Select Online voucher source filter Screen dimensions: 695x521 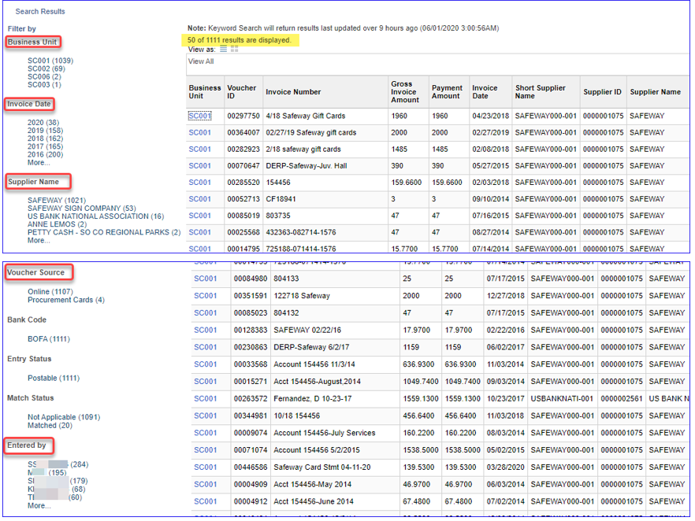pyautogui.click(x=51, y=292)
